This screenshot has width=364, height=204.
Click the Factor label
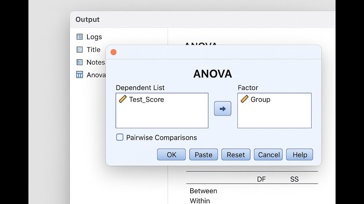[x=248, y=88]
